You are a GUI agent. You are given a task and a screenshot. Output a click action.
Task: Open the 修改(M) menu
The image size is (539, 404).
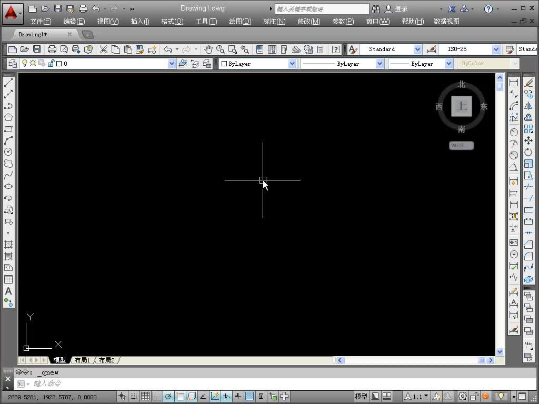(309, 22)
